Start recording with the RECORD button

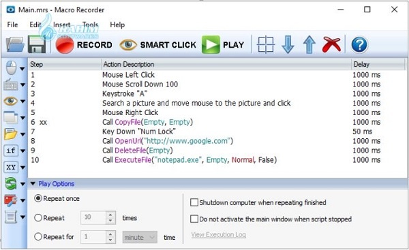click(84, 45)
